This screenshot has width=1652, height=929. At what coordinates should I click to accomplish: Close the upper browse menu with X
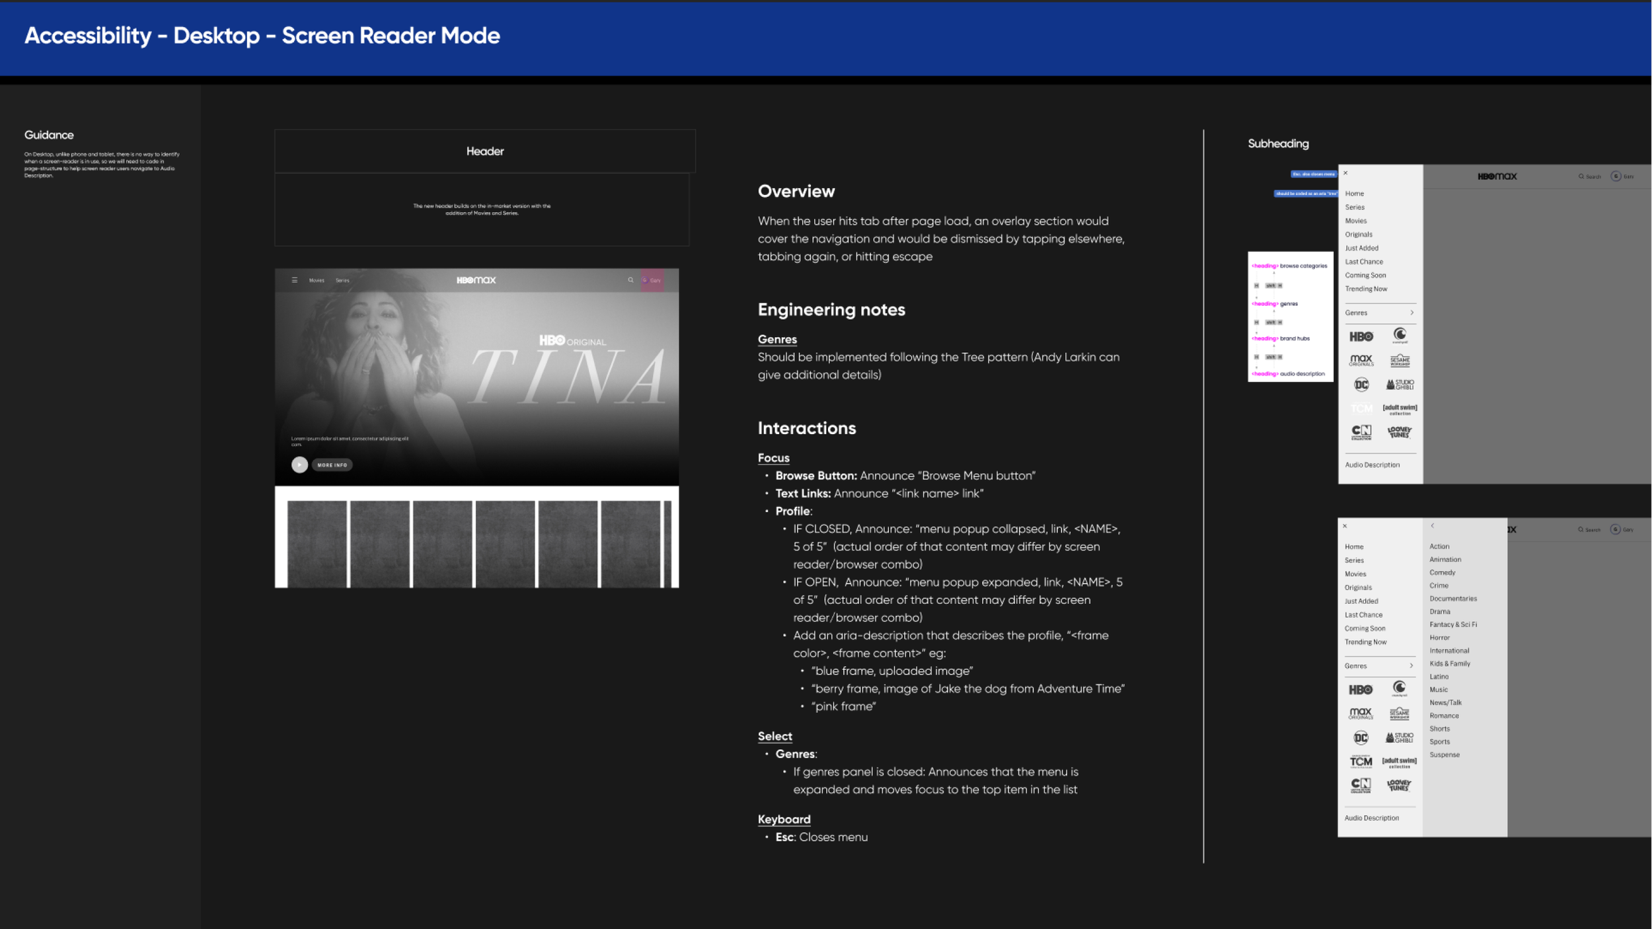click(x=1345, y=173)
